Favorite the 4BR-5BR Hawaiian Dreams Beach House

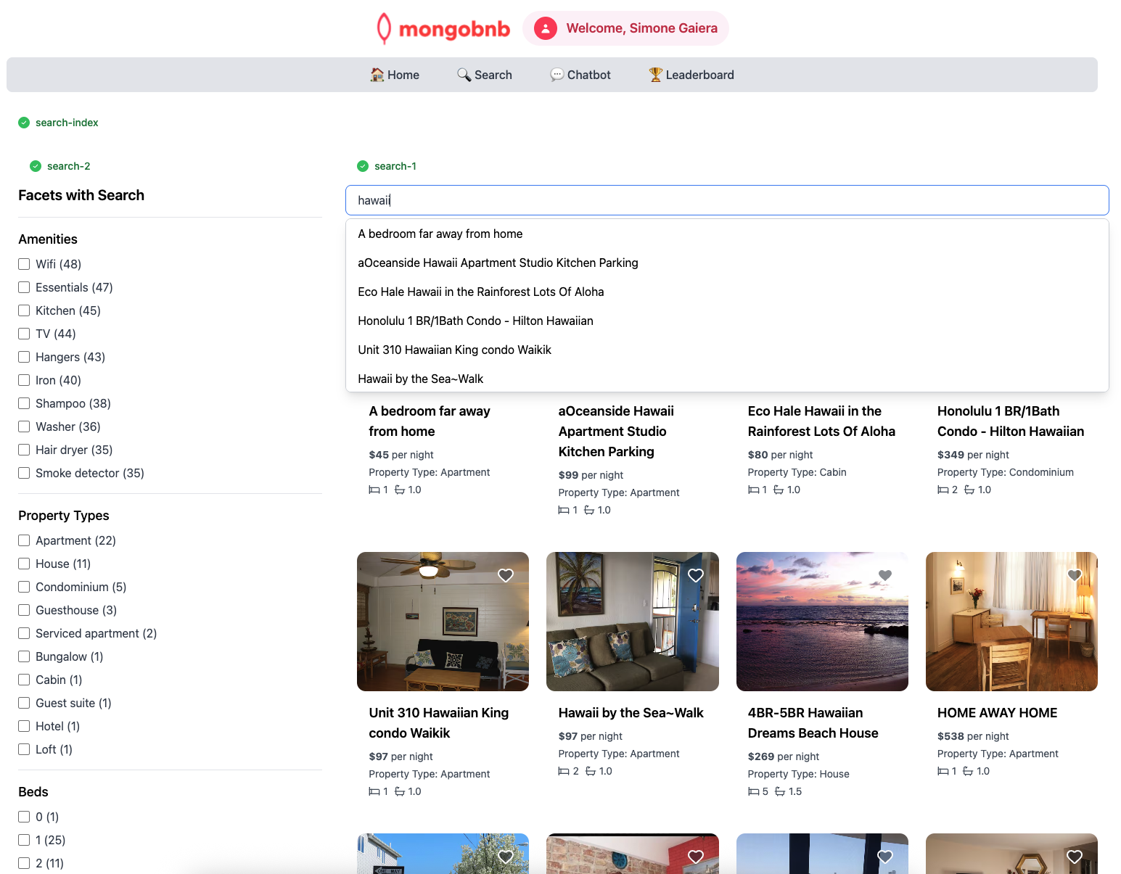coord(884,575)
